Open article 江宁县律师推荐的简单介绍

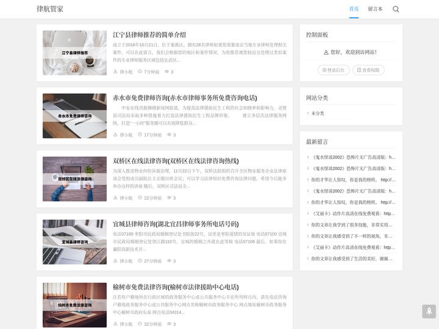[149, 35]
